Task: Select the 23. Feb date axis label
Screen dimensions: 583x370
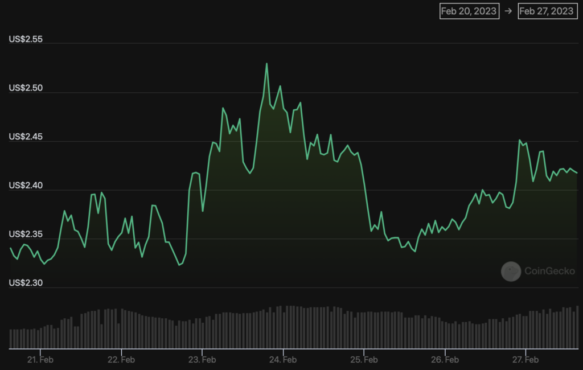Action: [202, 360]
